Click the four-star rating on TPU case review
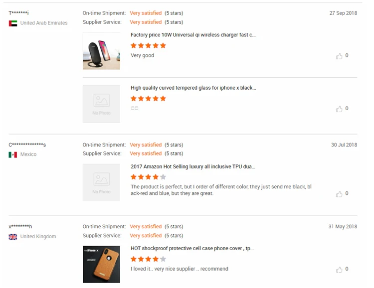This screenshot has width=374, height=288. pyautogui.click(x=148, y=177)
